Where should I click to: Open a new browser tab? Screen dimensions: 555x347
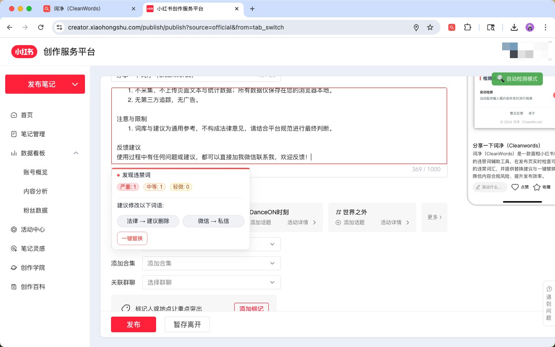(252, 9)
